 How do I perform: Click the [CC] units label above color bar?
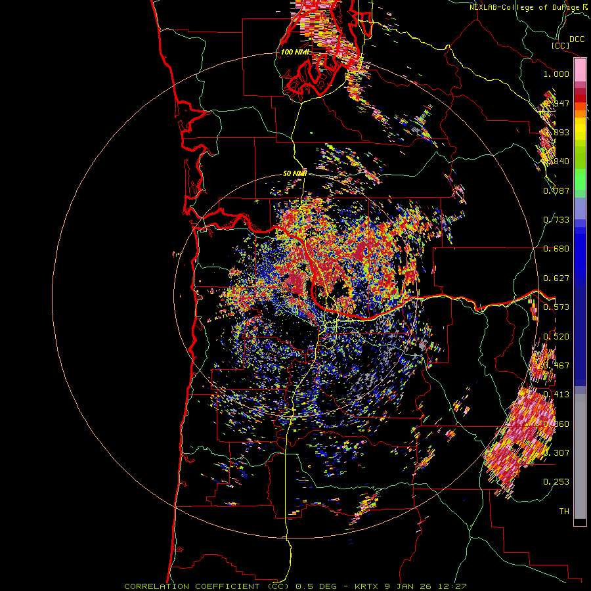click(x=561, y=45)
